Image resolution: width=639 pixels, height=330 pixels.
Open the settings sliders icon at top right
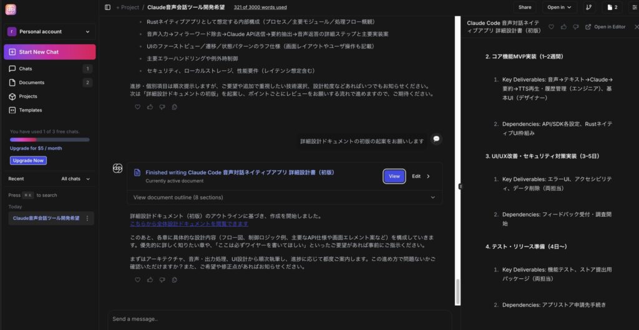point(634,7)
